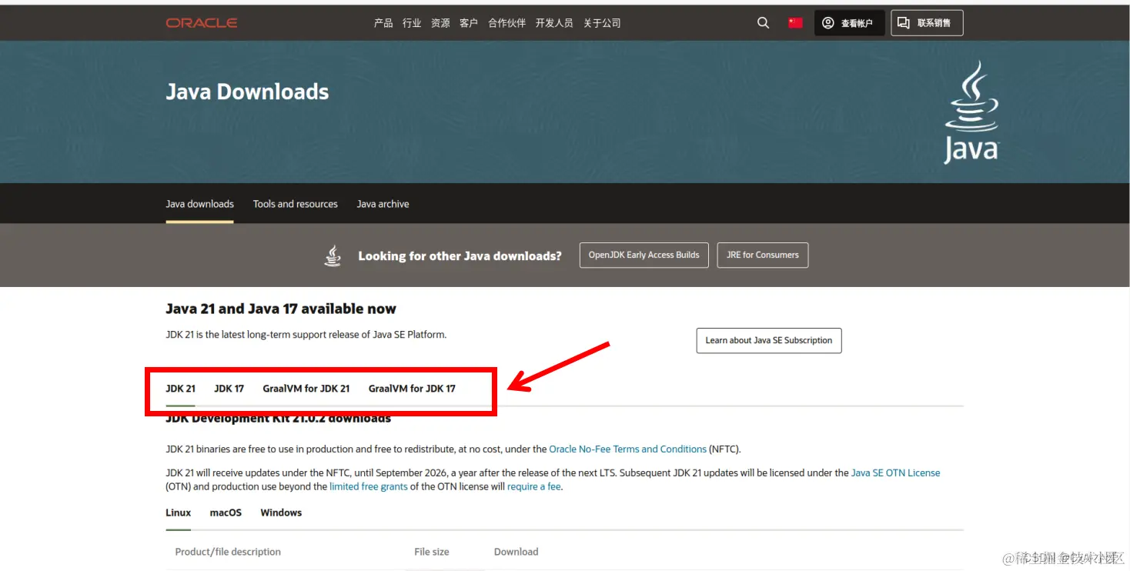Click the Product/file description column header
1130x571 pixels.
point(228,552)
